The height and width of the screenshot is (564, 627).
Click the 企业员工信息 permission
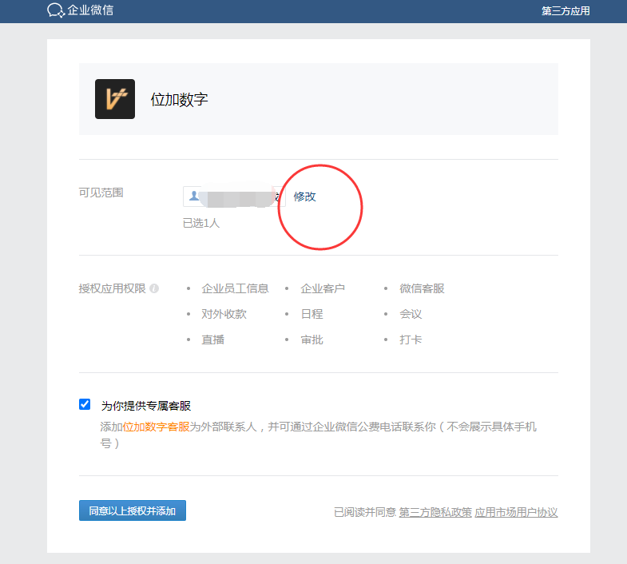(x=235, y=288)
